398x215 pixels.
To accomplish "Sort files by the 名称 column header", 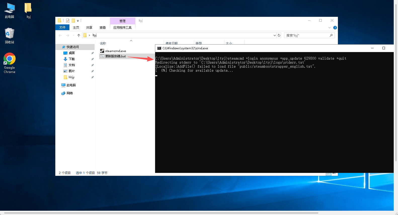I will [x=103, y=43].
